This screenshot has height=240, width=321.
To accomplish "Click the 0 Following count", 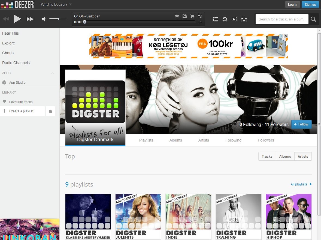I will (x=250, y=124).
